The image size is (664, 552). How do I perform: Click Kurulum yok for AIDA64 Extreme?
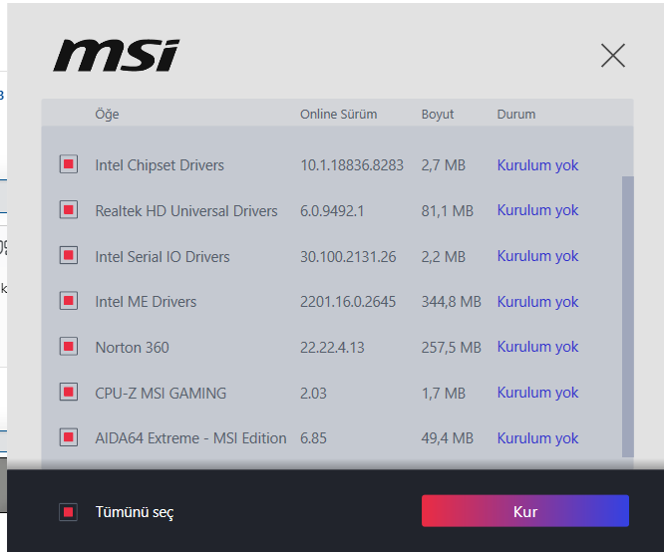point(537,438)
